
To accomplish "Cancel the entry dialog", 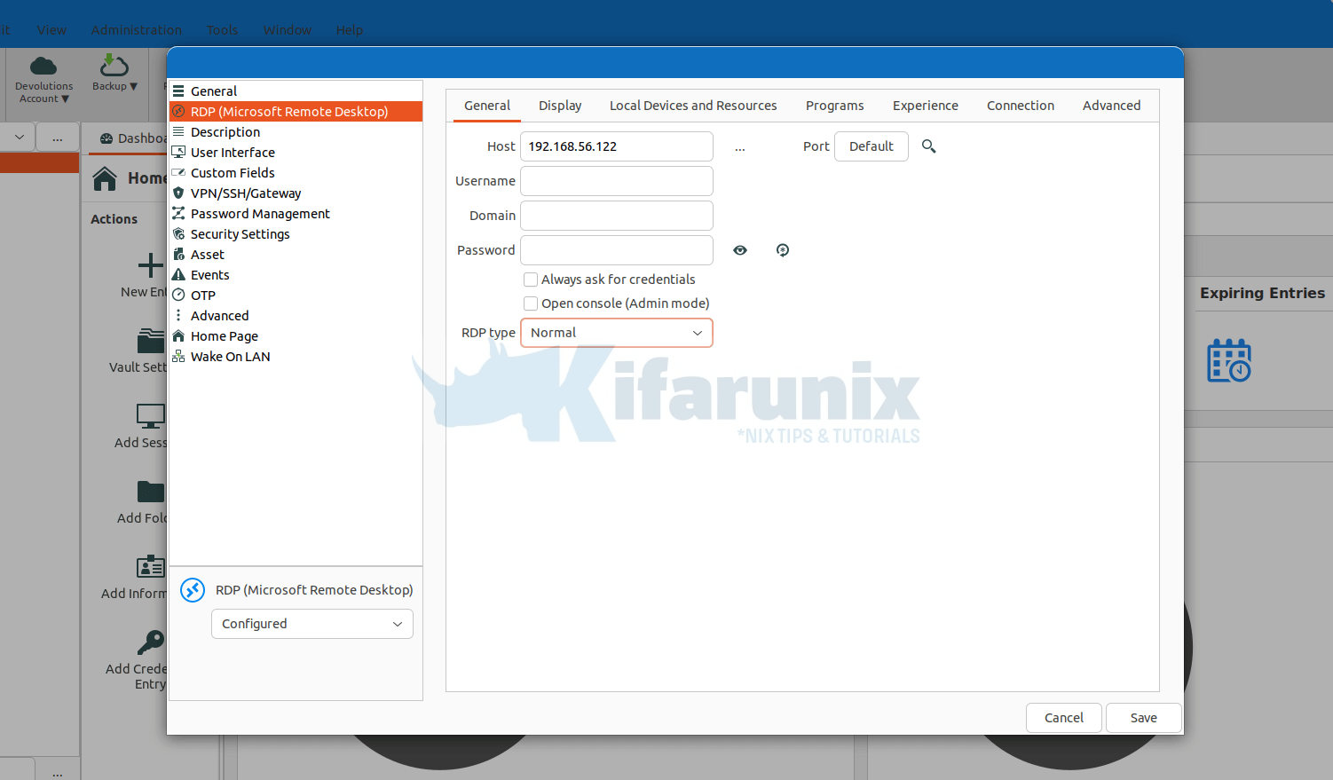I will click(1063, 717).
